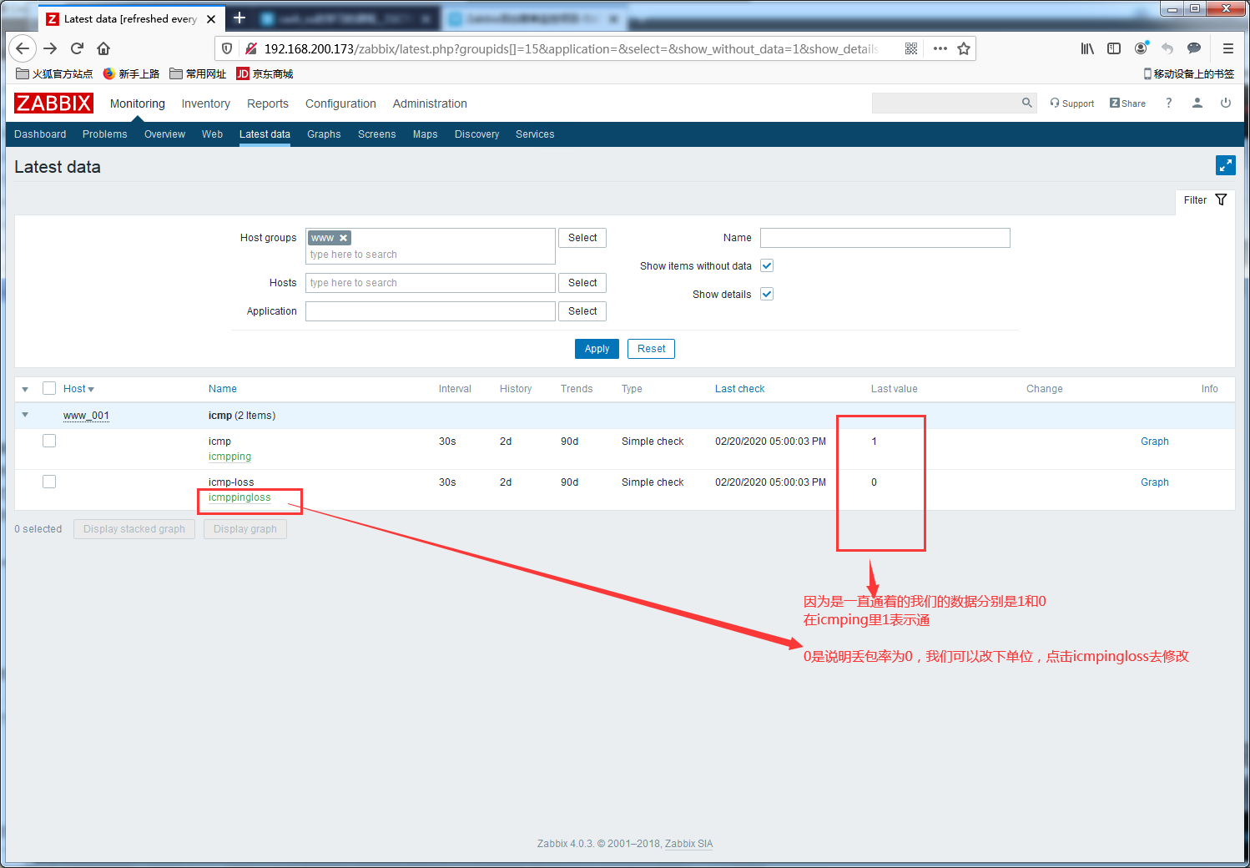Check the icmp-loss item row checkbox
This screenshot has width=1250, height=868.
click(x=49, y=482)
